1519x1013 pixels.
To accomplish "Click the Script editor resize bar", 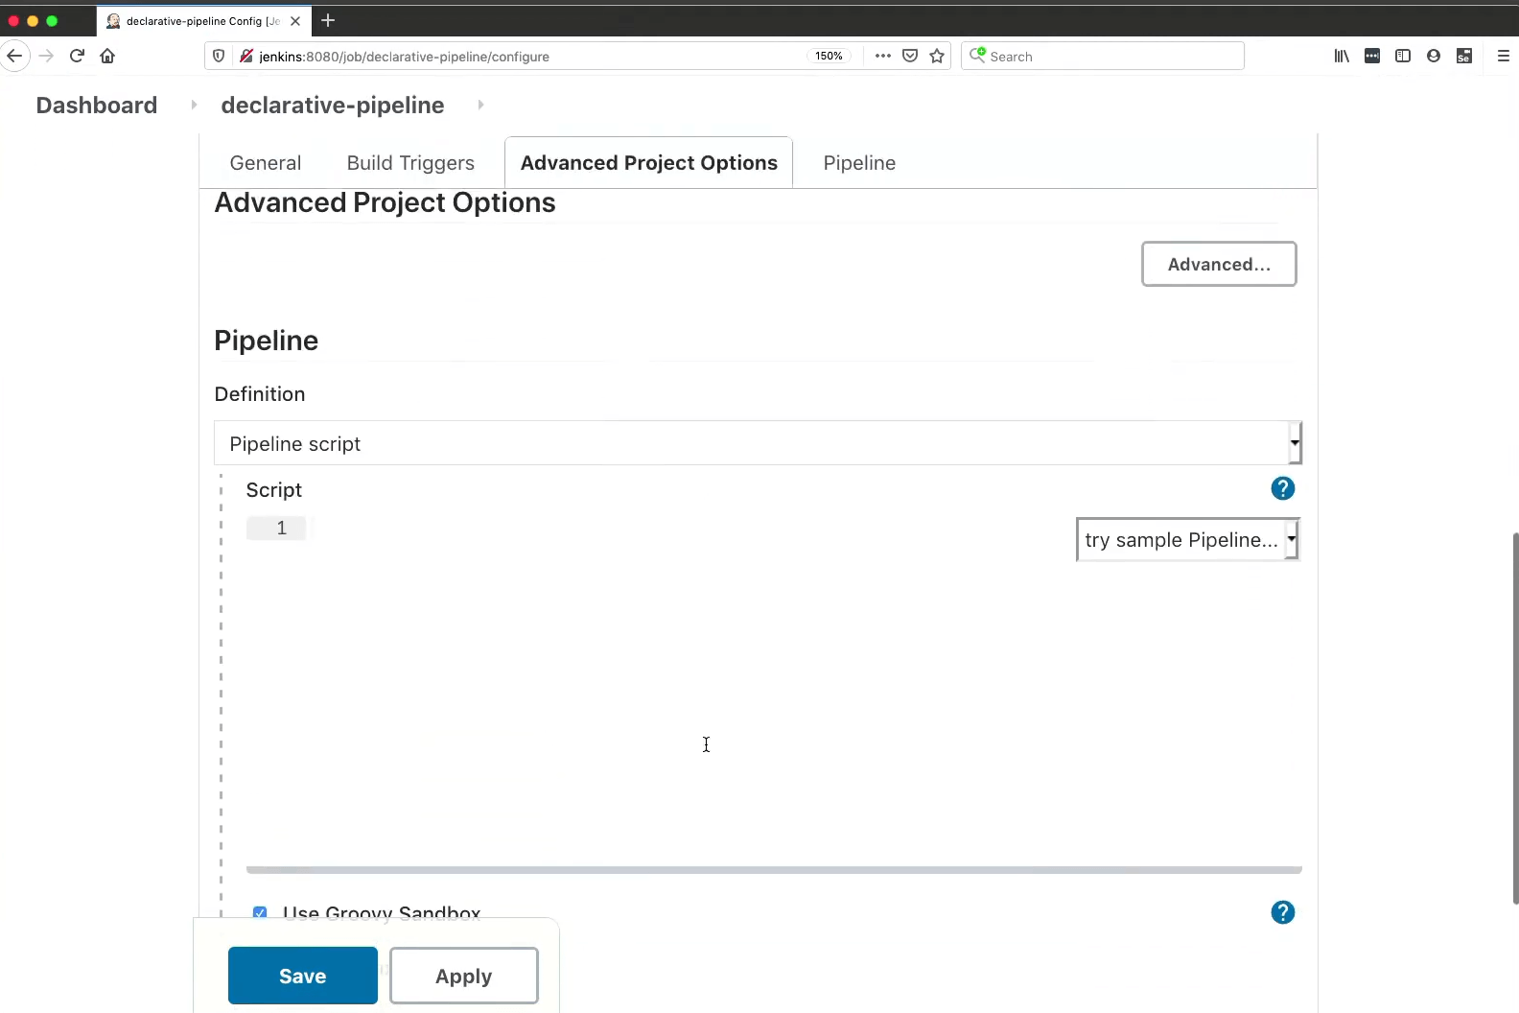I will (x=774, y=870).
